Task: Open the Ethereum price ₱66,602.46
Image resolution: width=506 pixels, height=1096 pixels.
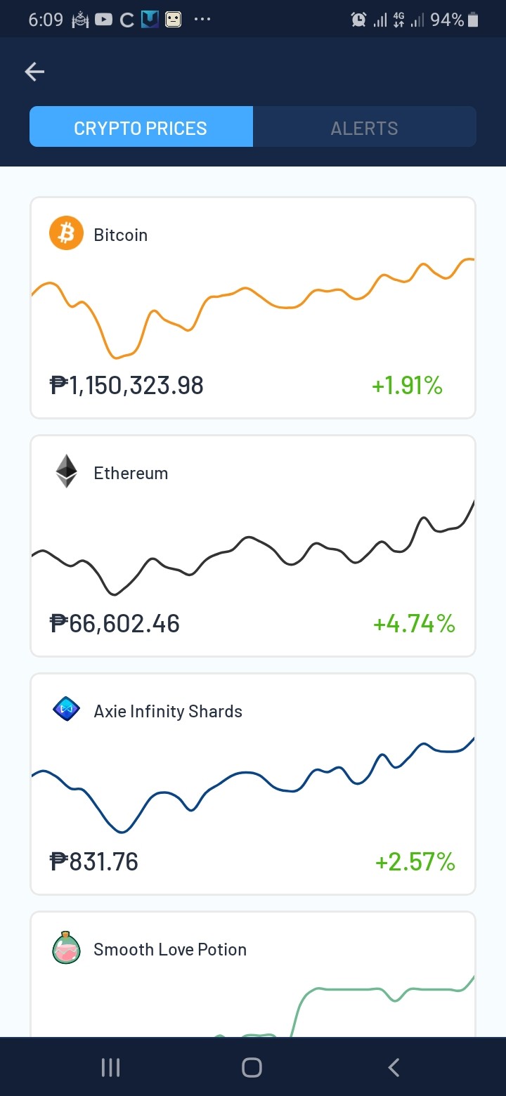Action: click(115, 623)
